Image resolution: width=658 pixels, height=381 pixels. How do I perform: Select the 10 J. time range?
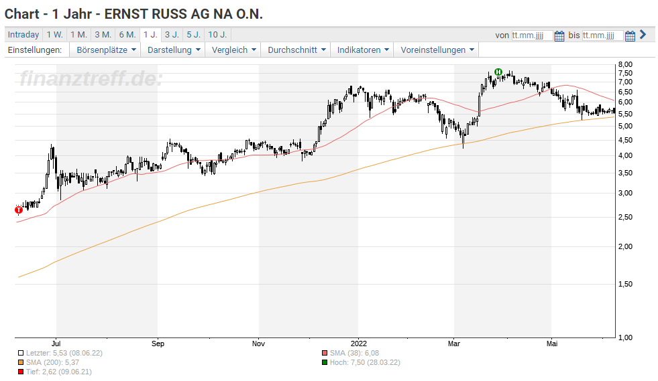[x=217, y=35]
